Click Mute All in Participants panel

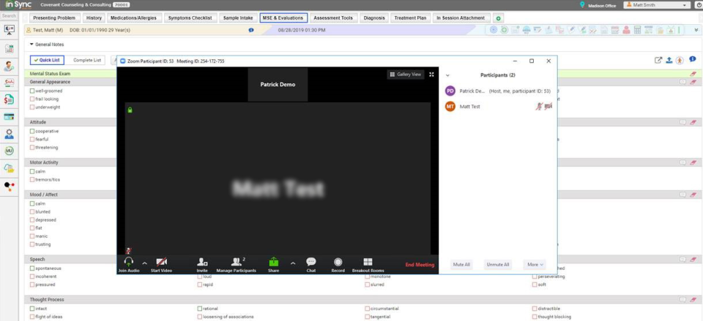(x=461, y=265)
